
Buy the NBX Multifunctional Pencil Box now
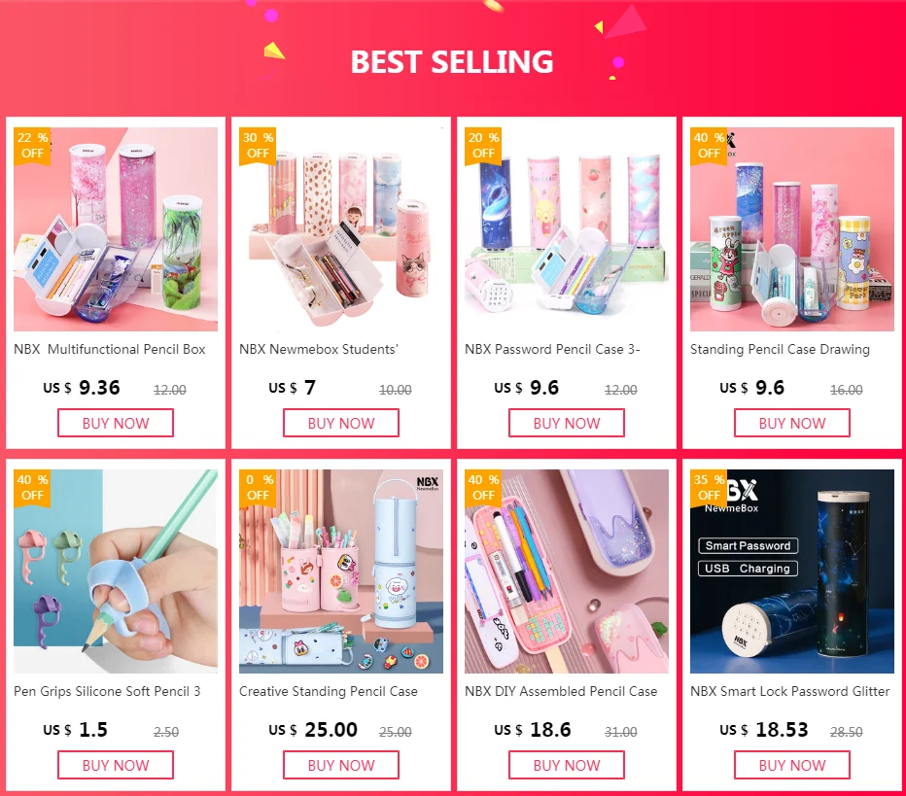coord(116,423)
